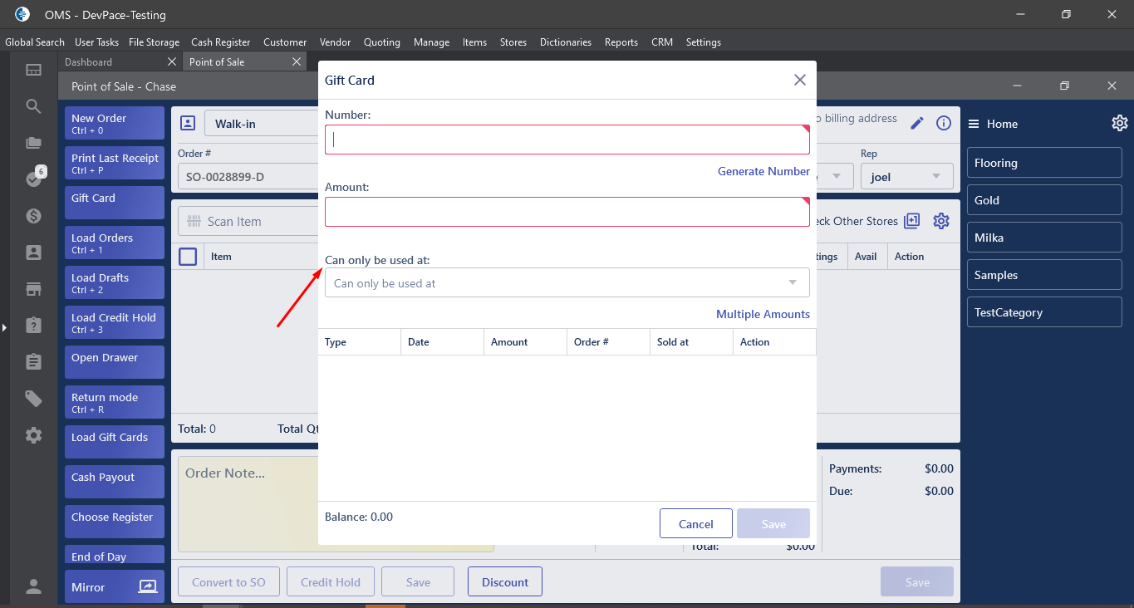Click the Convert to SO button
The image size is (1134, 608).
[228, 581]
